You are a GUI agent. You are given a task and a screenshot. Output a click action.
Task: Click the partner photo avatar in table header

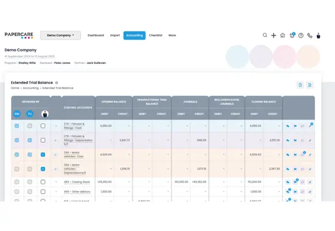45,114
